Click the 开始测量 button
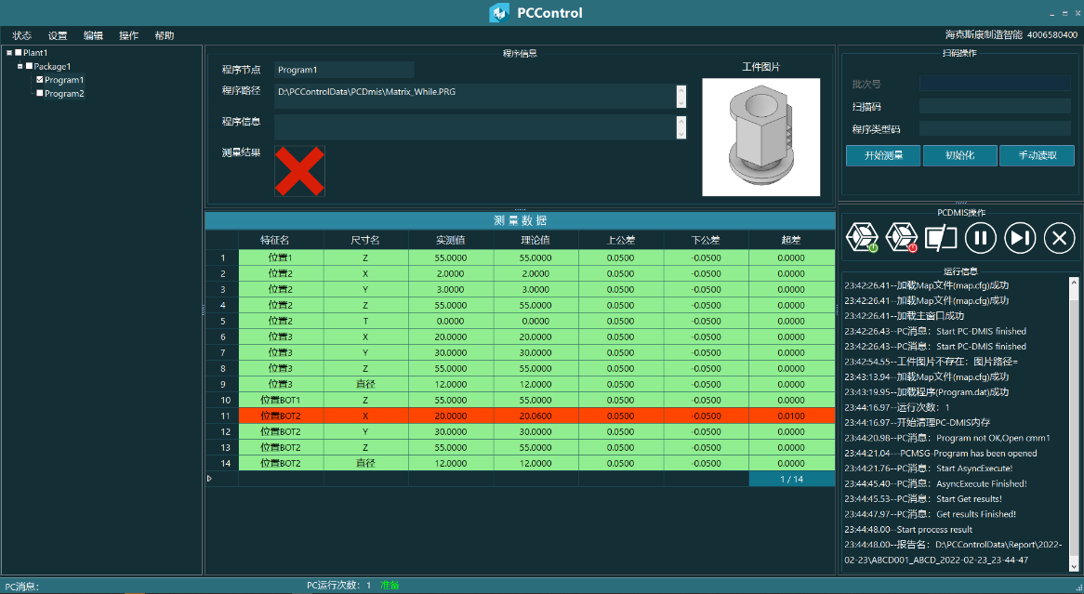 [x=883, y=155]
